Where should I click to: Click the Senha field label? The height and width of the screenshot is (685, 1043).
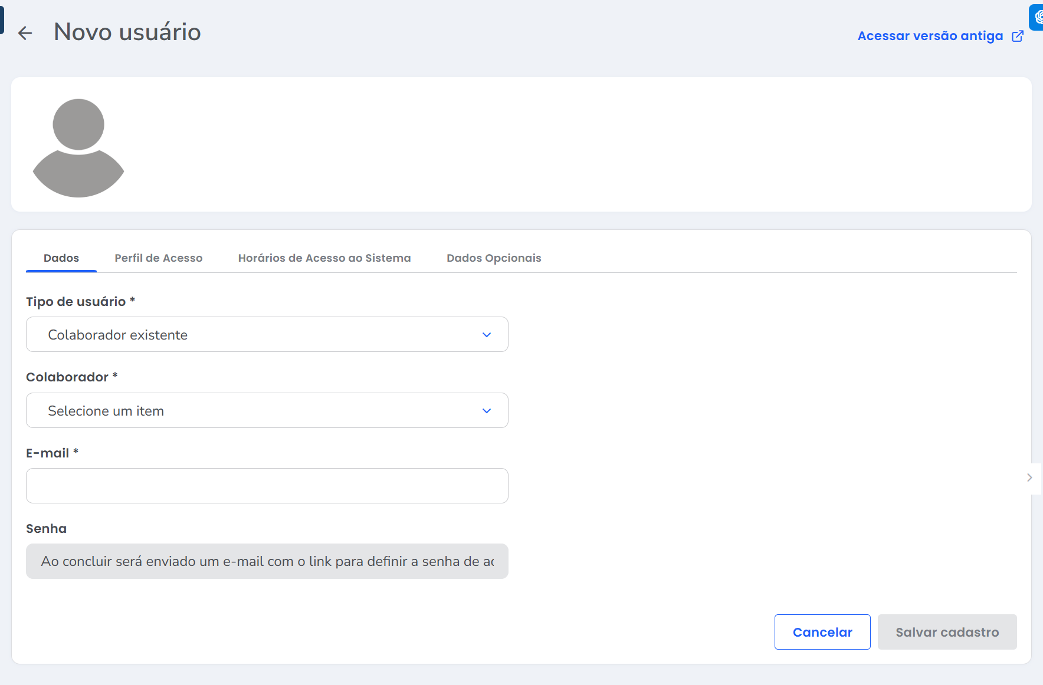[x=46, y=529]
